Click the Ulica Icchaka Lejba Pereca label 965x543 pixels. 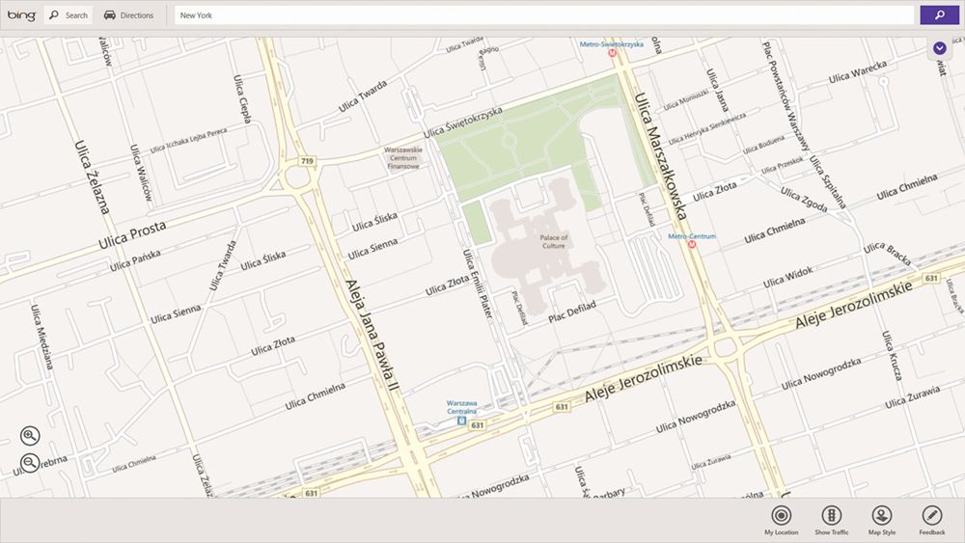click(188, 140)
